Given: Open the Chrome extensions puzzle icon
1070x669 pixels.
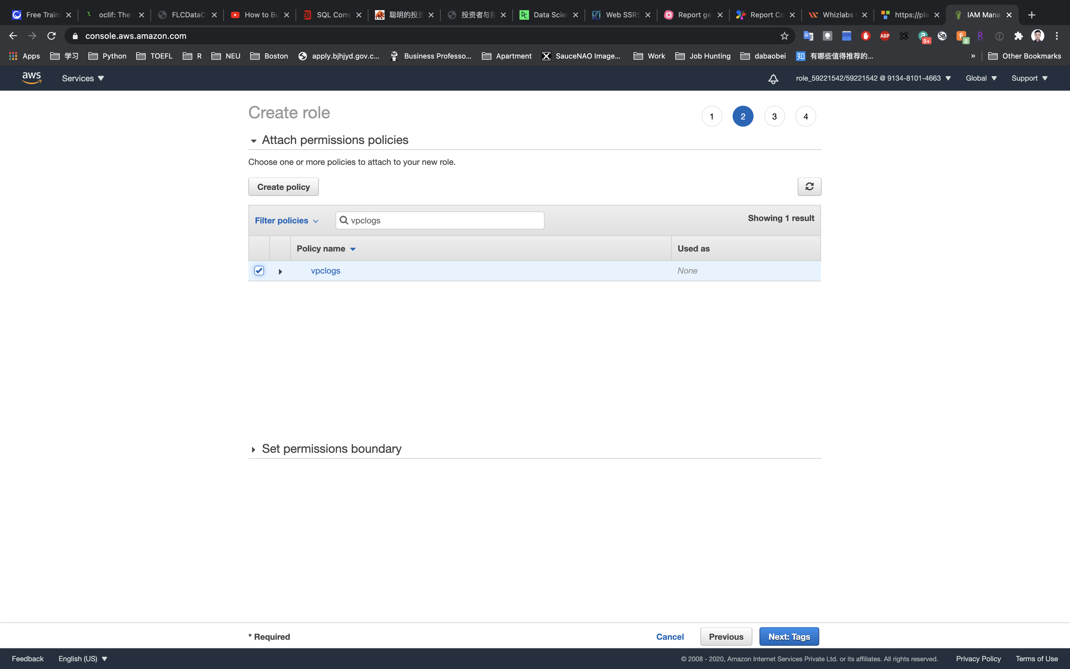Looking at the screenshot, I should (1018, 36).
